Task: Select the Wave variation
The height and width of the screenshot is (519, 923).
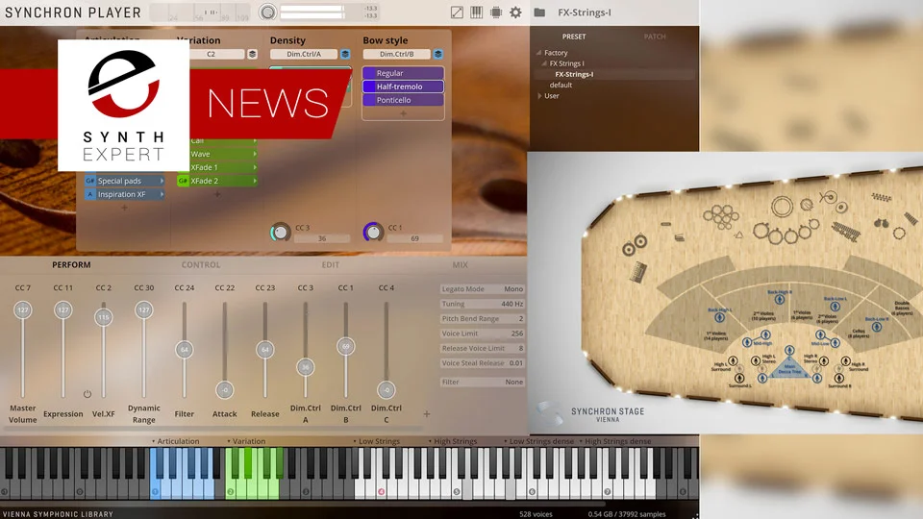Action: (217, 154)
